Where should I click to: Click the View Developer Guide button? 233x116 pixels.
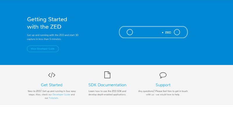point(43,49)
